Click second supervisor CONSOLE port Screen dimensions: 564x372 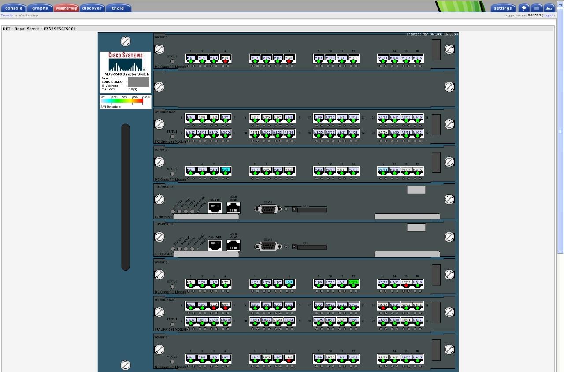point(215,245)
